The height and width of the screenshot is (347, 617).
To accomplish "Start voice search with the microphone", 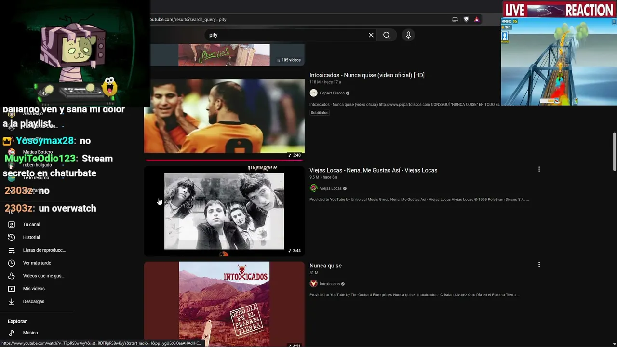I will point(408,35).
